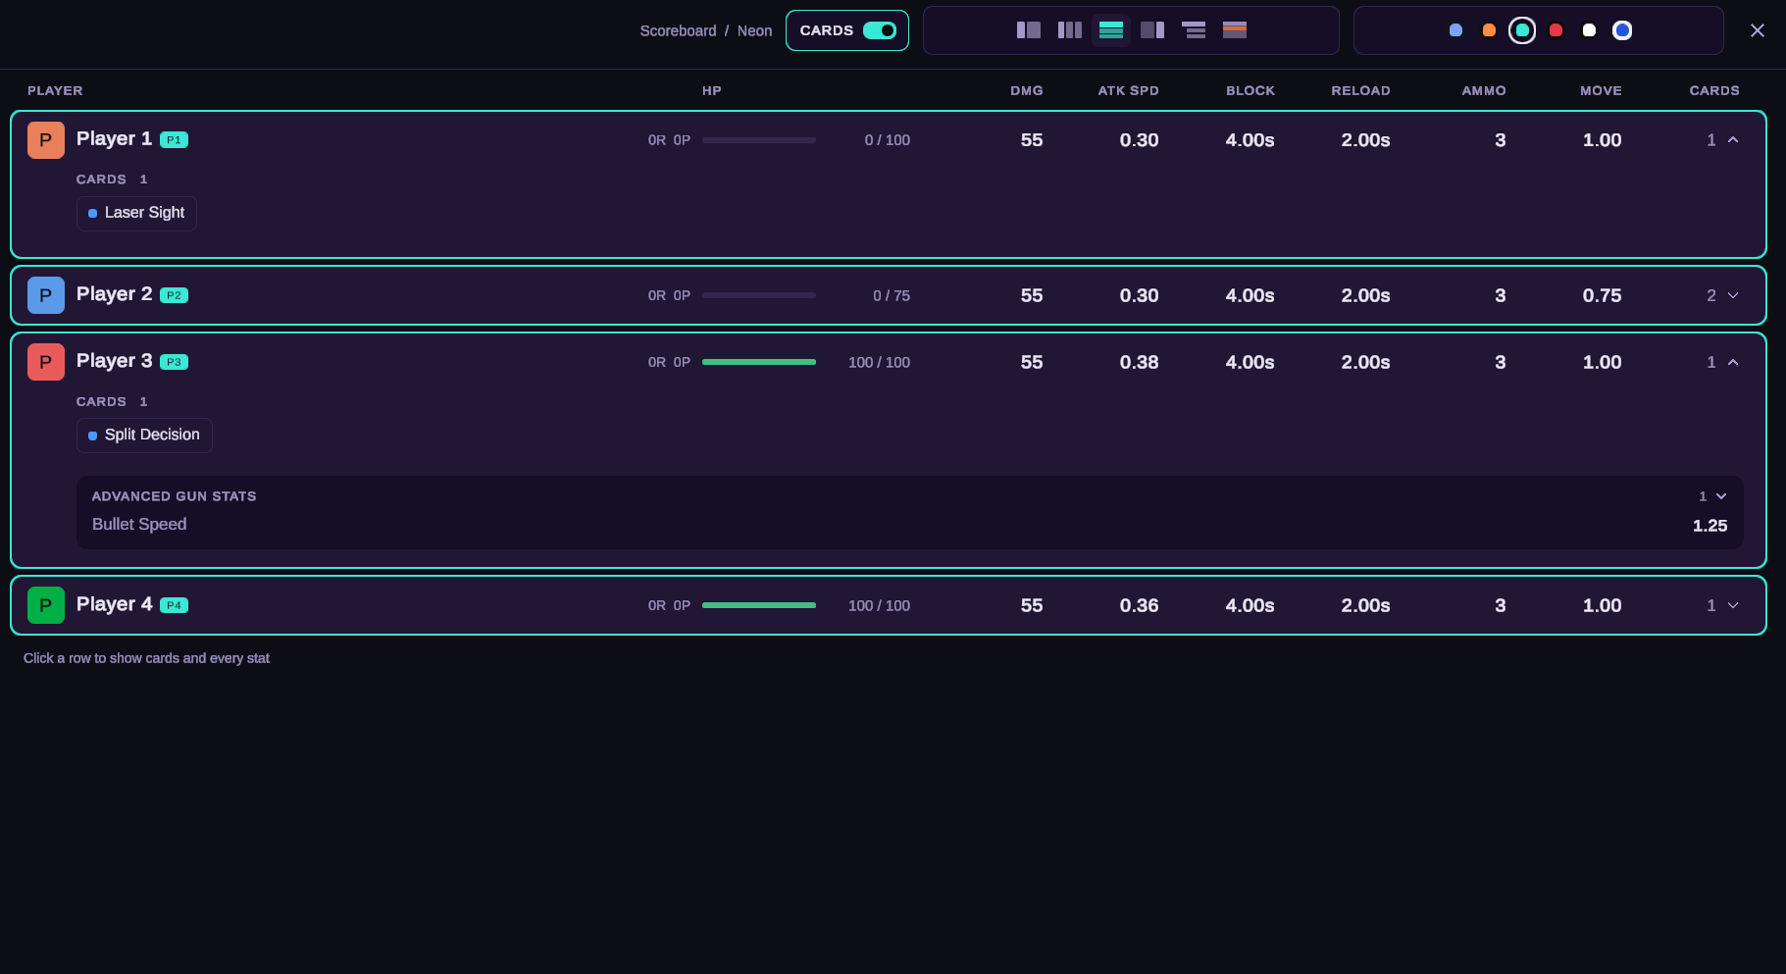Click the MOVE column header

coord(1601,90)
